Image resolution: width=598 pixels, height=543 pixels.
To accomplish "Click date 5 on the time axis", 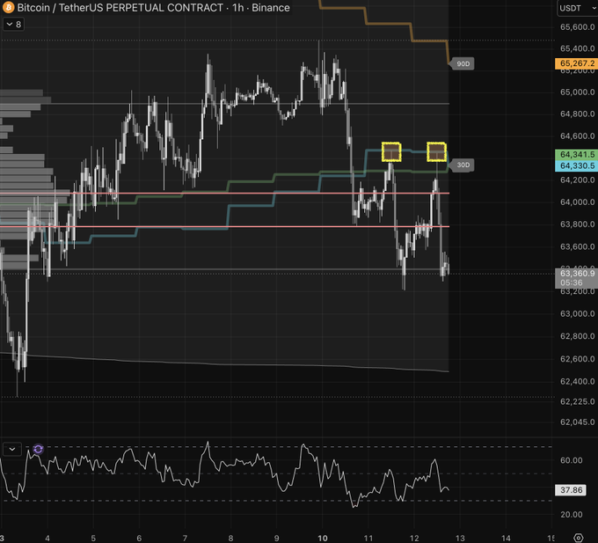I will [x=93, y=538].
